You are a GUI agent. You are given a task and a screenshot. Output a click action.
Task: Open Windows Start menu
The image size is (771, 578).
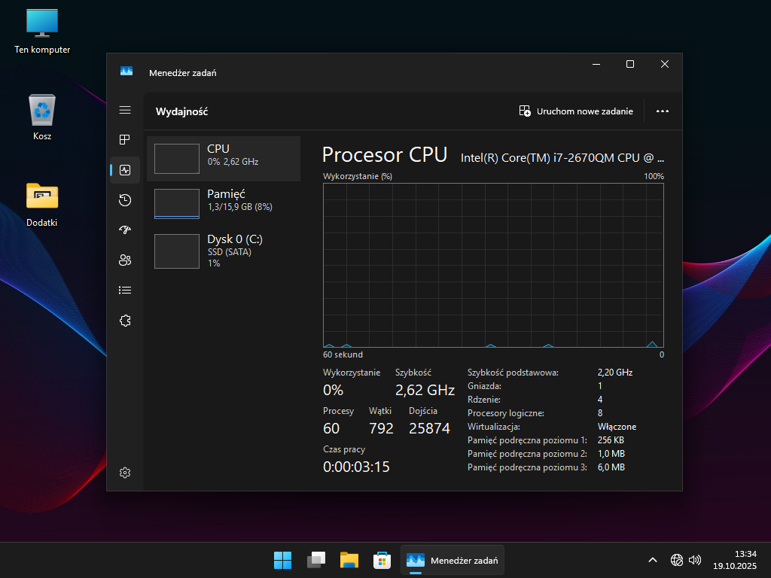point(283,560)
